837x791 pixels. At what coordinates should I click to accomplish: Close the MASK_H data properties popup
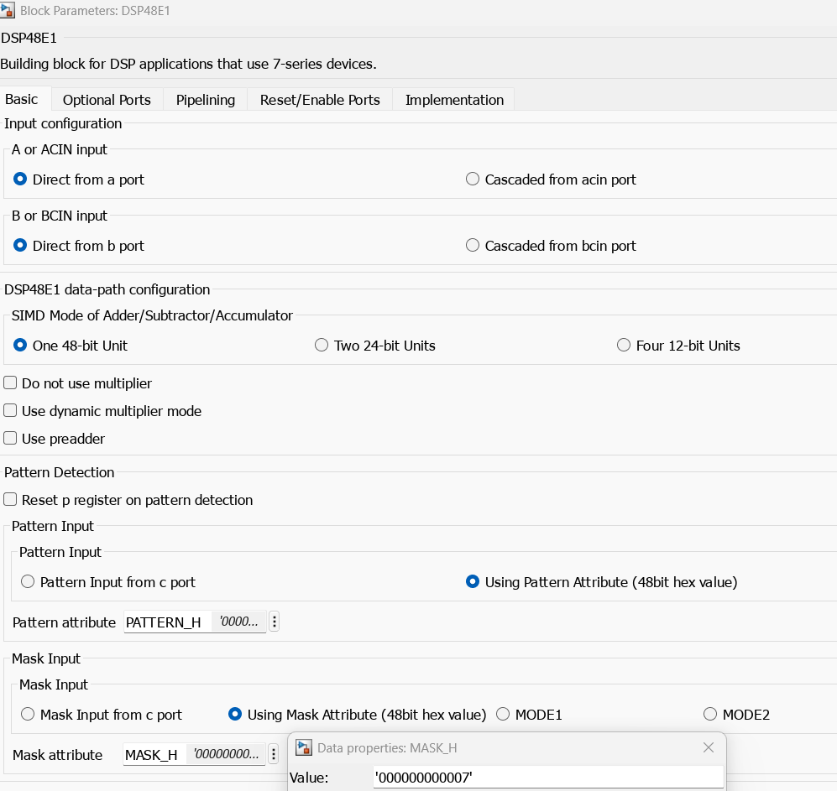pyautogui.click(x=709, y=747)
